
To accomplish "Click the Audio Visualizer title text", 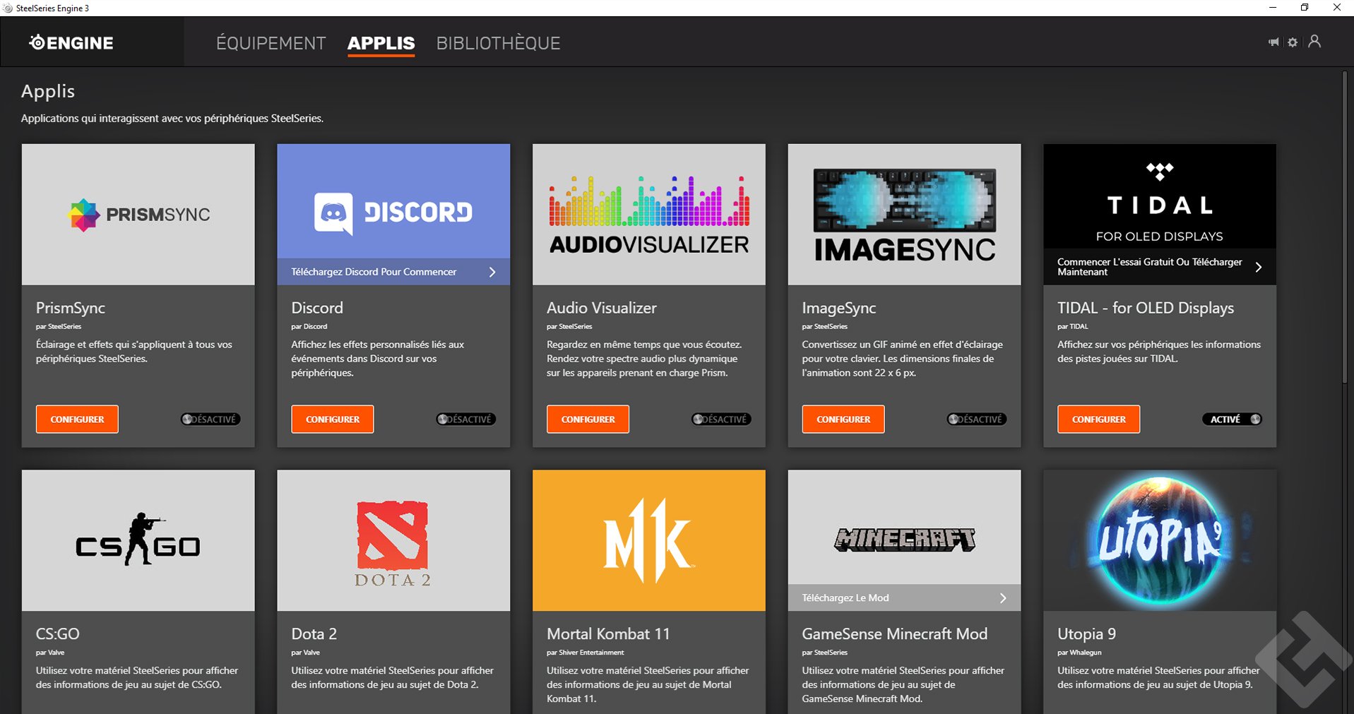I will click(x=602, y=308).
